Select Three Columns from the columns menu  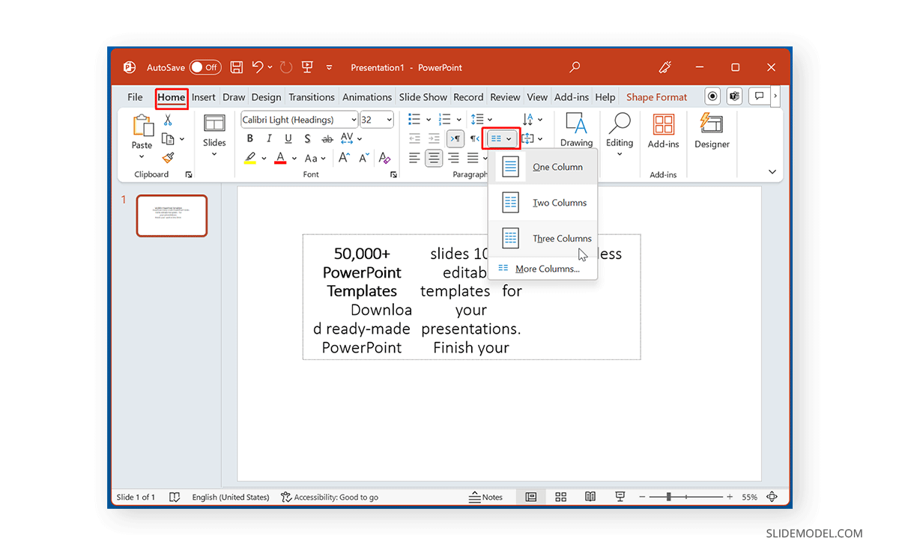click(x=562, y=238)
